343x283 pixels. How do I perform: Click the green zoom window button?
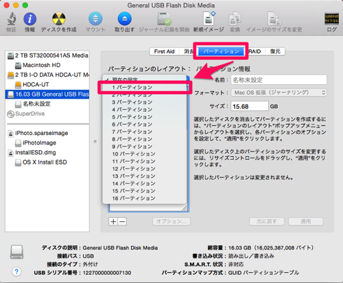pos(25,5)
